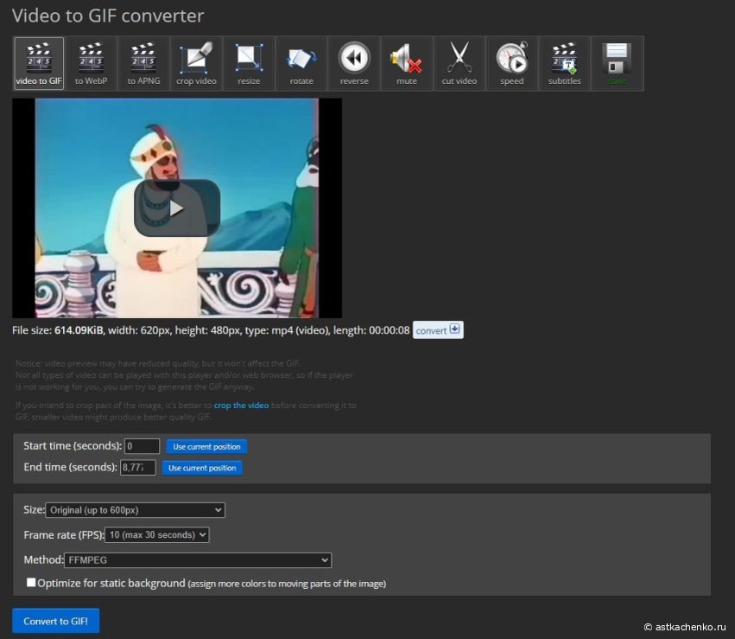Follow the 'crop the video' link

click(x=241, y=405)
